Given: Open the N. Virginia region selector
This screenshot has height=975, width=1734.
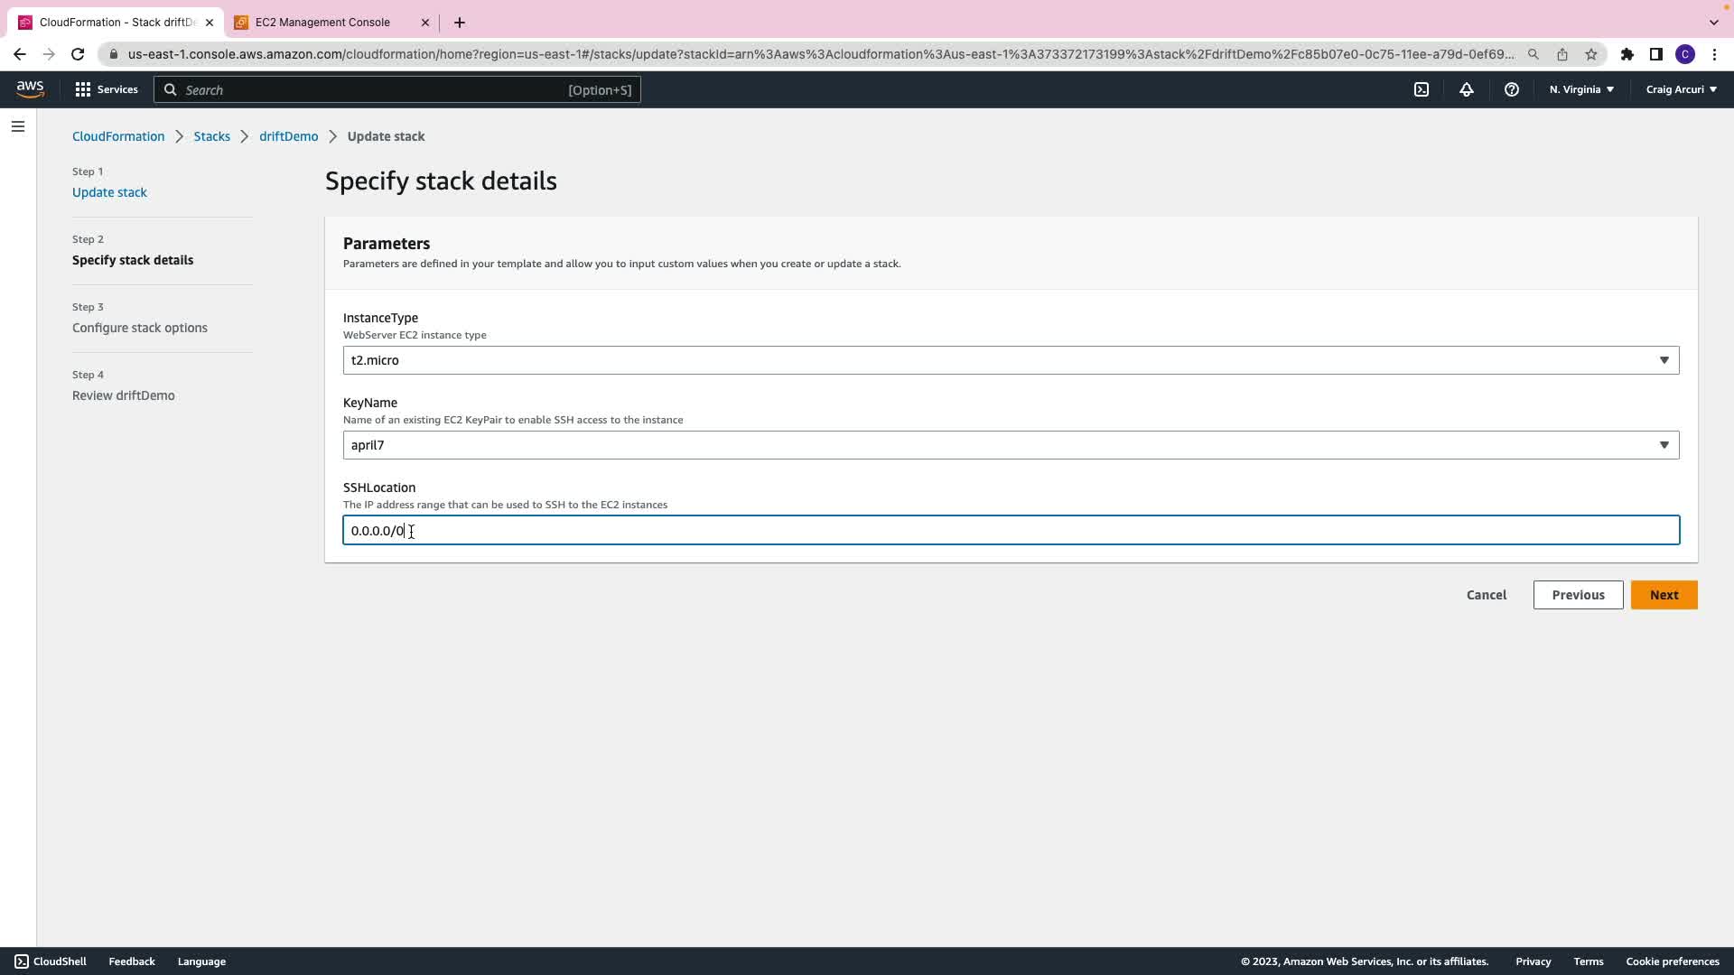Looking at the screenshot, I should pyautogui.click(x=1581, y=89).
